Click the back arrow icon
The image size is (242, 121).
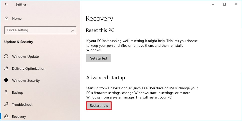click(x=6, y=4)
